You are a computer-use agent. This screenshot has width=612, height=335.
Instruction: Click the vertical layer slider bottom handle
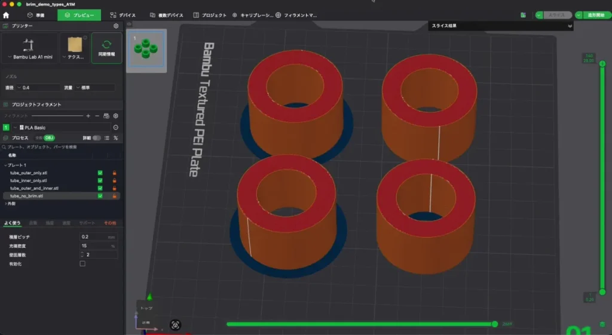click(602, 292)
